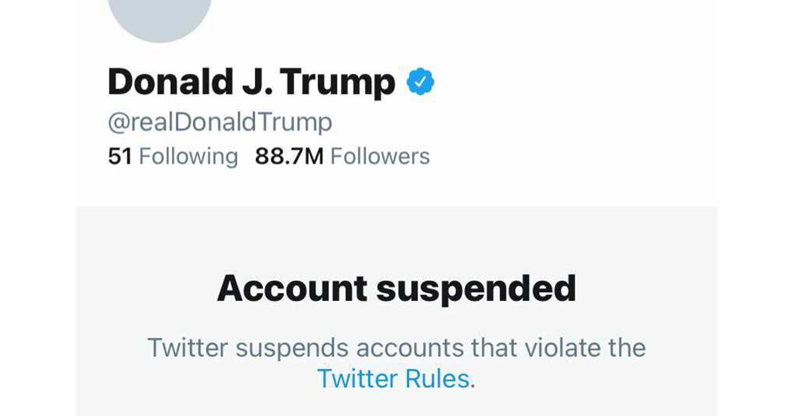Screen dimensions: 793x416
Task: Click the word "Donald" in display name
Action: (163, 83)
